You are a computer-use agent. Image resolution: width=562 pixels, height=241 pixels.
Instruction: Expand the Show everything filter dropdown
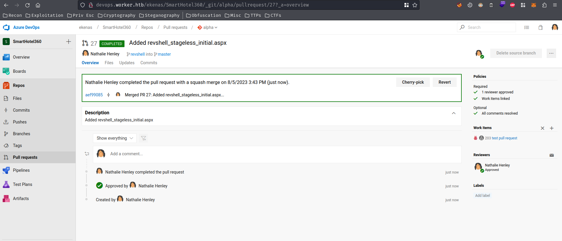click(115, 138)
